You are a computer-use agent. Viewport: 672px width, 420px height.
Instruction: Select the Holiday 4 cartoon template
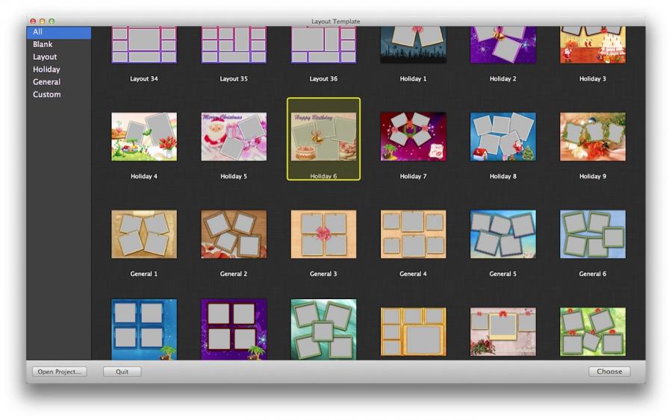(x=144, y=137)
